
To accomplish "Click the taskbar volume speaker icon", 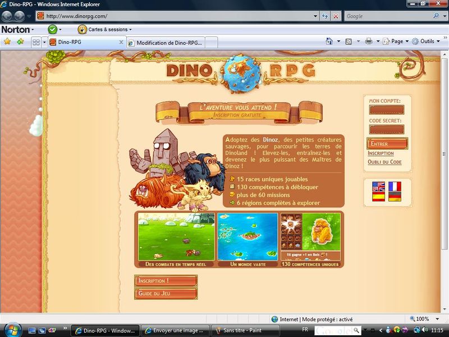I will pos(425,330).
